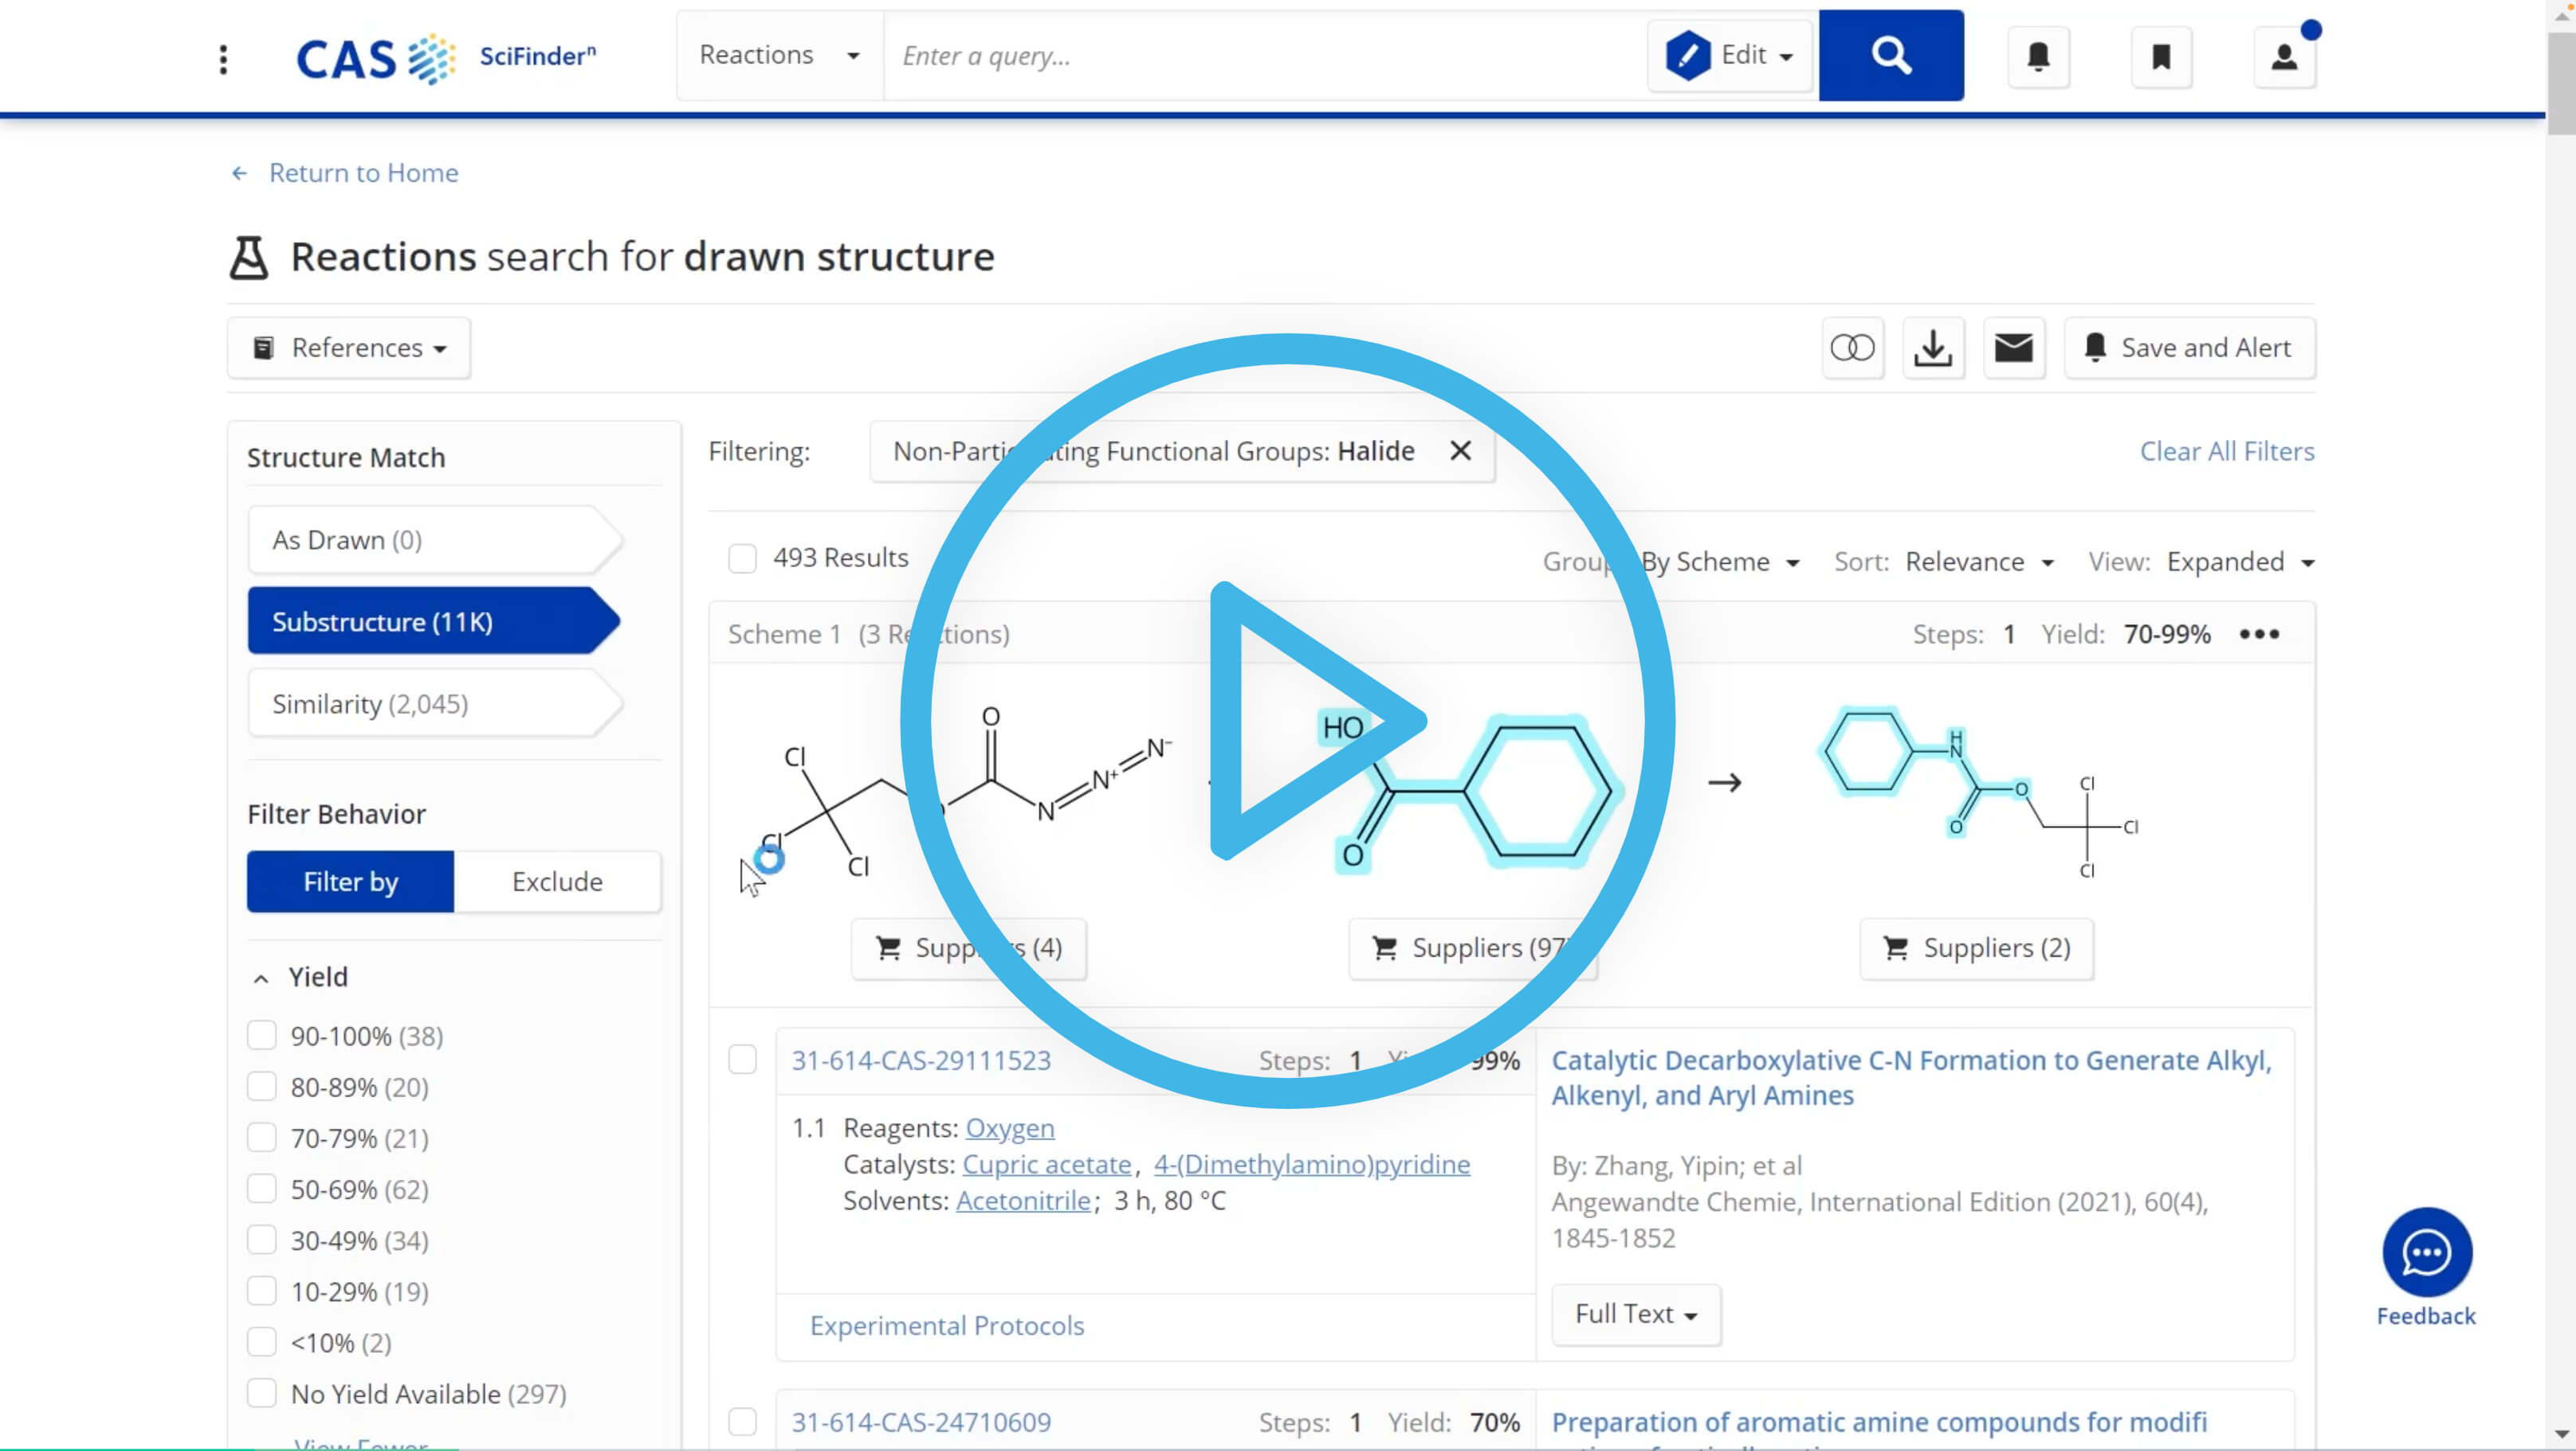This screenshot has width=2576, height=1451.
Task: Click Experimental Protocols link
Action: [947, 1323]
